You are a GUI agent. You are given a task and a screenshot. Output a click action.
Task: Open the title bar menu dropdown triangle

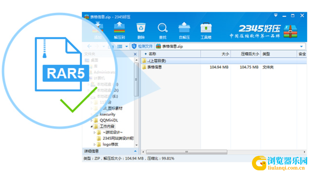[276, 15]
